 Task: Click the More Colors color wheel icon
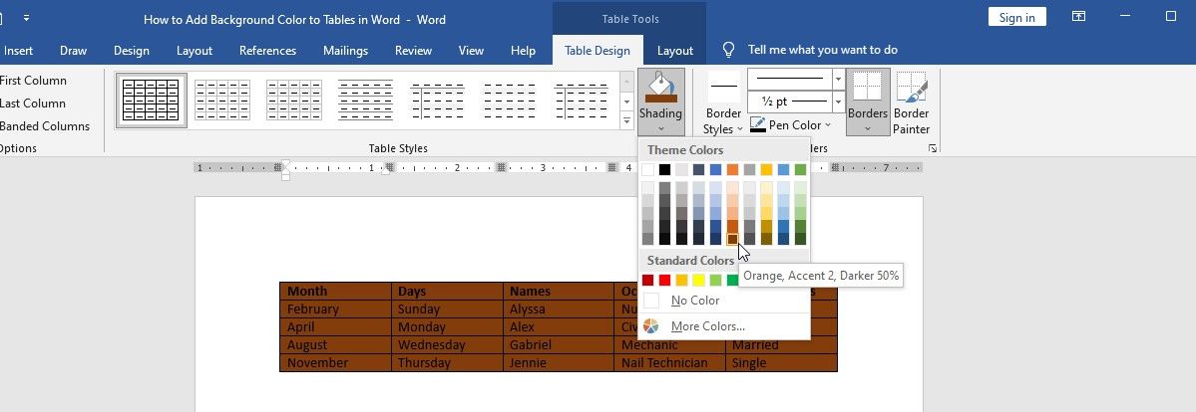(651, 326)
